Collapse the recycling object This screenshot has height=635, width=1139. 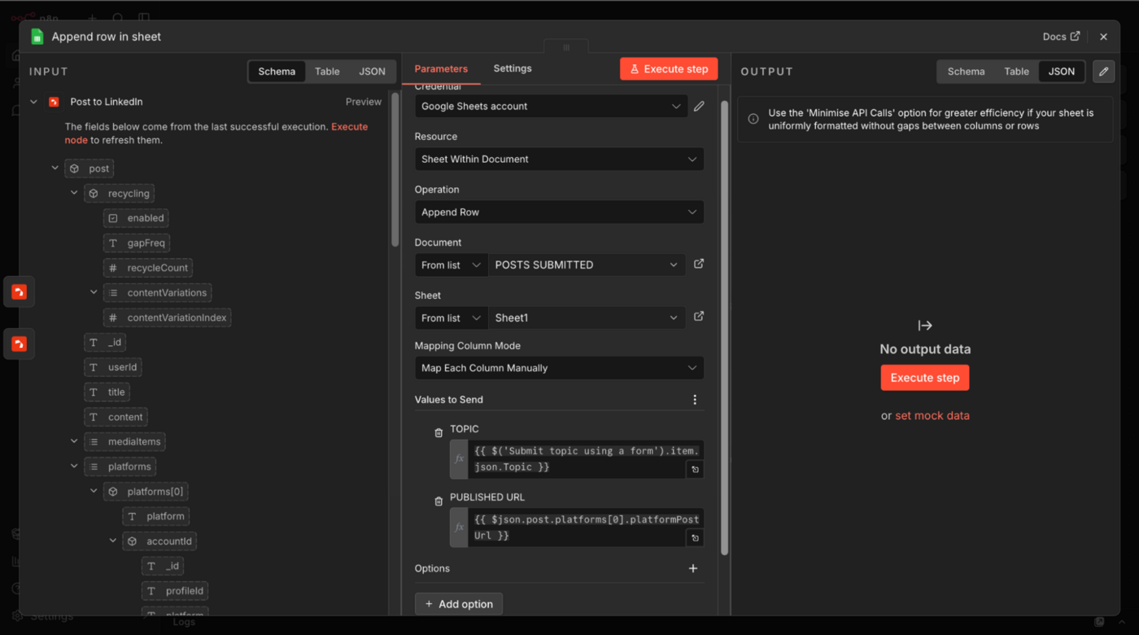pyautogui.click(x=74, y=193)
